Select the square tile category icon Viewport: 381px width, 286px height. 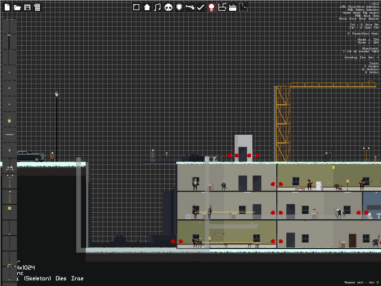tap(136, 7)
